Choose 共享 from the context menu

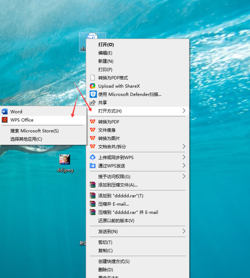point(138,103)
